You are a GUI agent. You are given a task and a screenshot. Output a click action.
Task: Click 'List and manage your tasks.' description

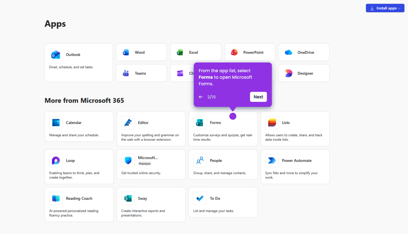point(214,211)
